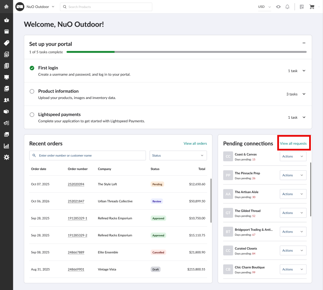Open the Status filter dropdown
The image size is (323, 290).
pyautogui.click(x=178, y=155)
